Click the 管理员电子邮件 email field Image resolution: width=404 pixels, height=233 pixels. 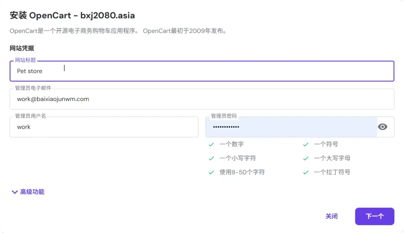tap(201, 99)
